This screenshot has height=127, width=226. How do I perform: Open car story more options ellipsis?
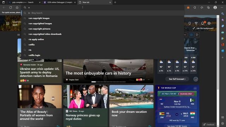click(149, 79)
